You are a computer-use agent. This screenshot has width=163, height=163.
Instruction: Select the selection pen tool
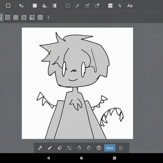pyautogui.click(x=87, y=6)
